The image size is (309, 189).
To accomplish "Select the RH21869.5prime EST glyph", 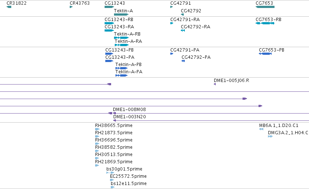I will pyautogui.click(x=97, y=165).
